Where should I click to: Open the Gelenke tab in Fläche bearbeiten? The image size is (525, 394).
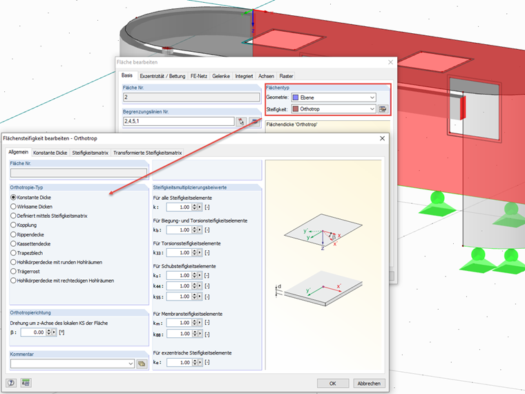[x=221, y=77]
